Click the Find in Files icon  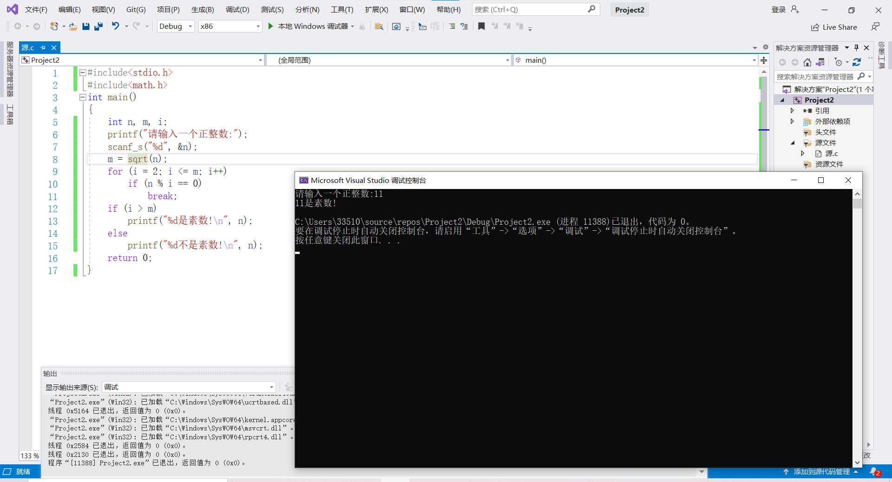(x=379, y=26)
